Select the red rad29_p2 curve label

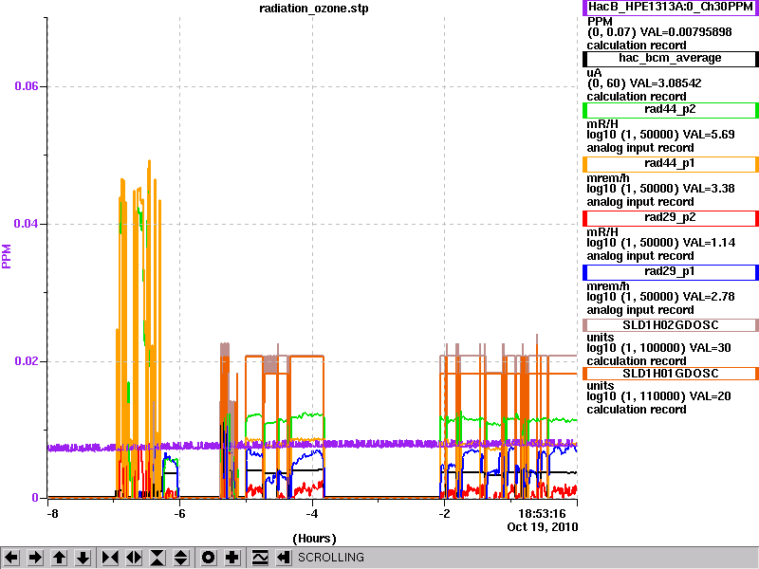[x=671, y=218]
